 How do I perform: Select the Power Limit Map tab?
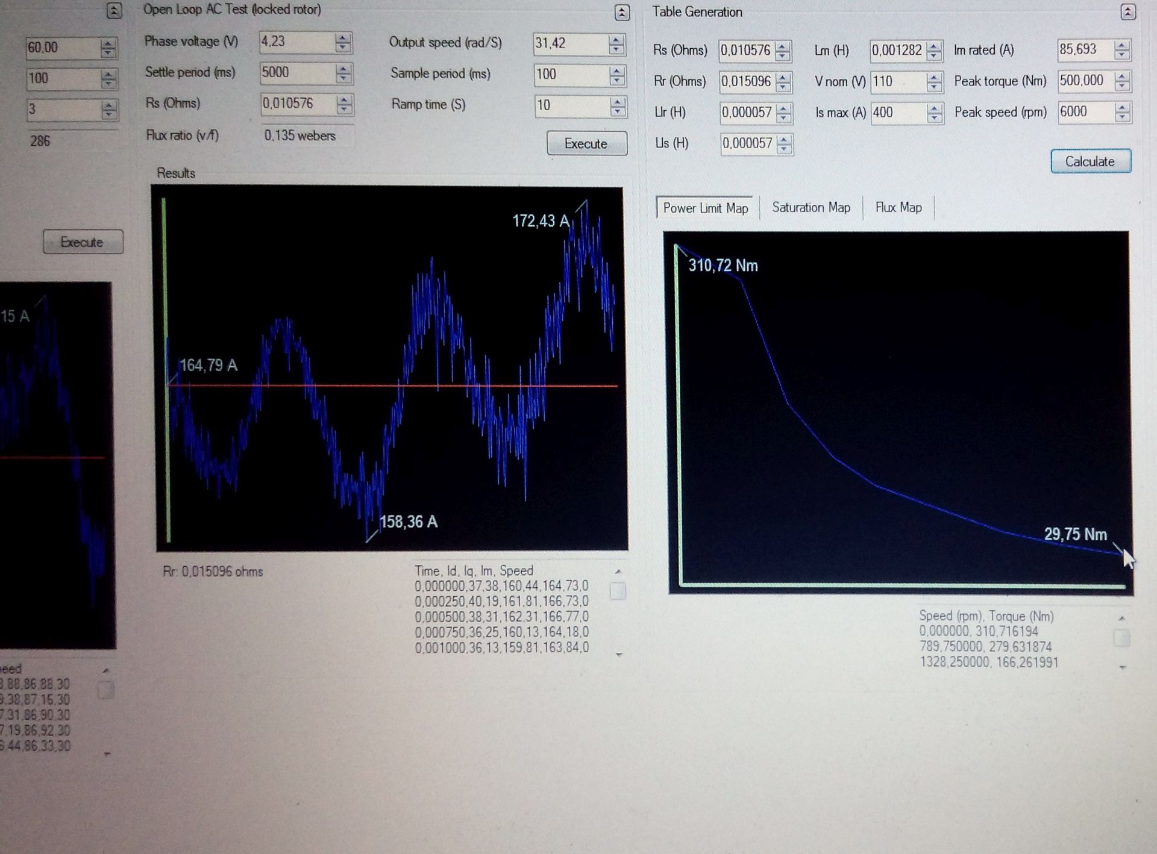705,208
